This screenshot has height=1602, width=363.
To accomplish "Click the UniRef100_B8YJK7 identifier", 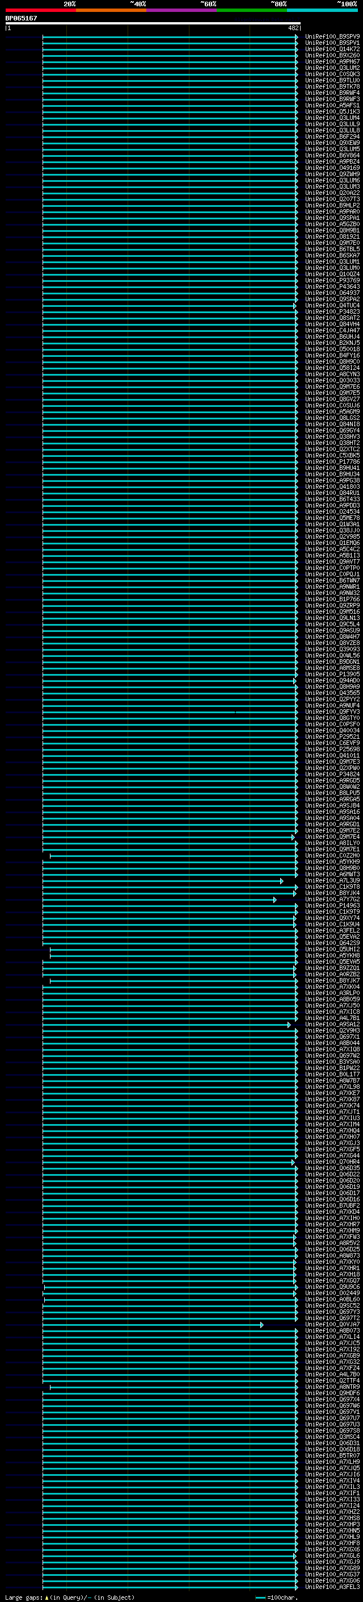I will point(332,981).
